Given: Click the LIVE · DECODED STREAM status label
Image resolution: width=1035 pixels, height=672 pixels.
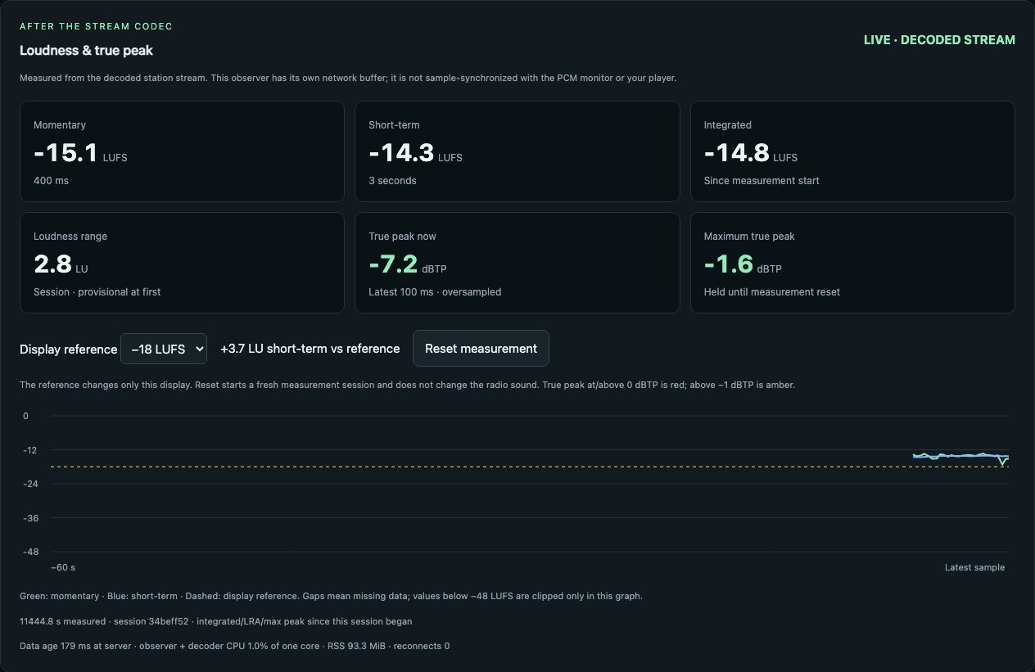Looking at the screenshot, I should point(939,40).
